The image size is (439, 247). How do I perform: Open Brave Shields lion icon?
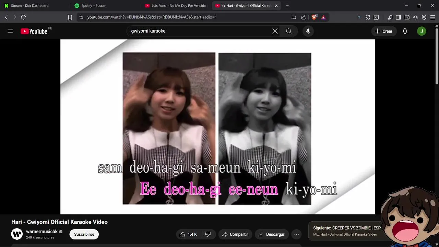coord(315,17)
